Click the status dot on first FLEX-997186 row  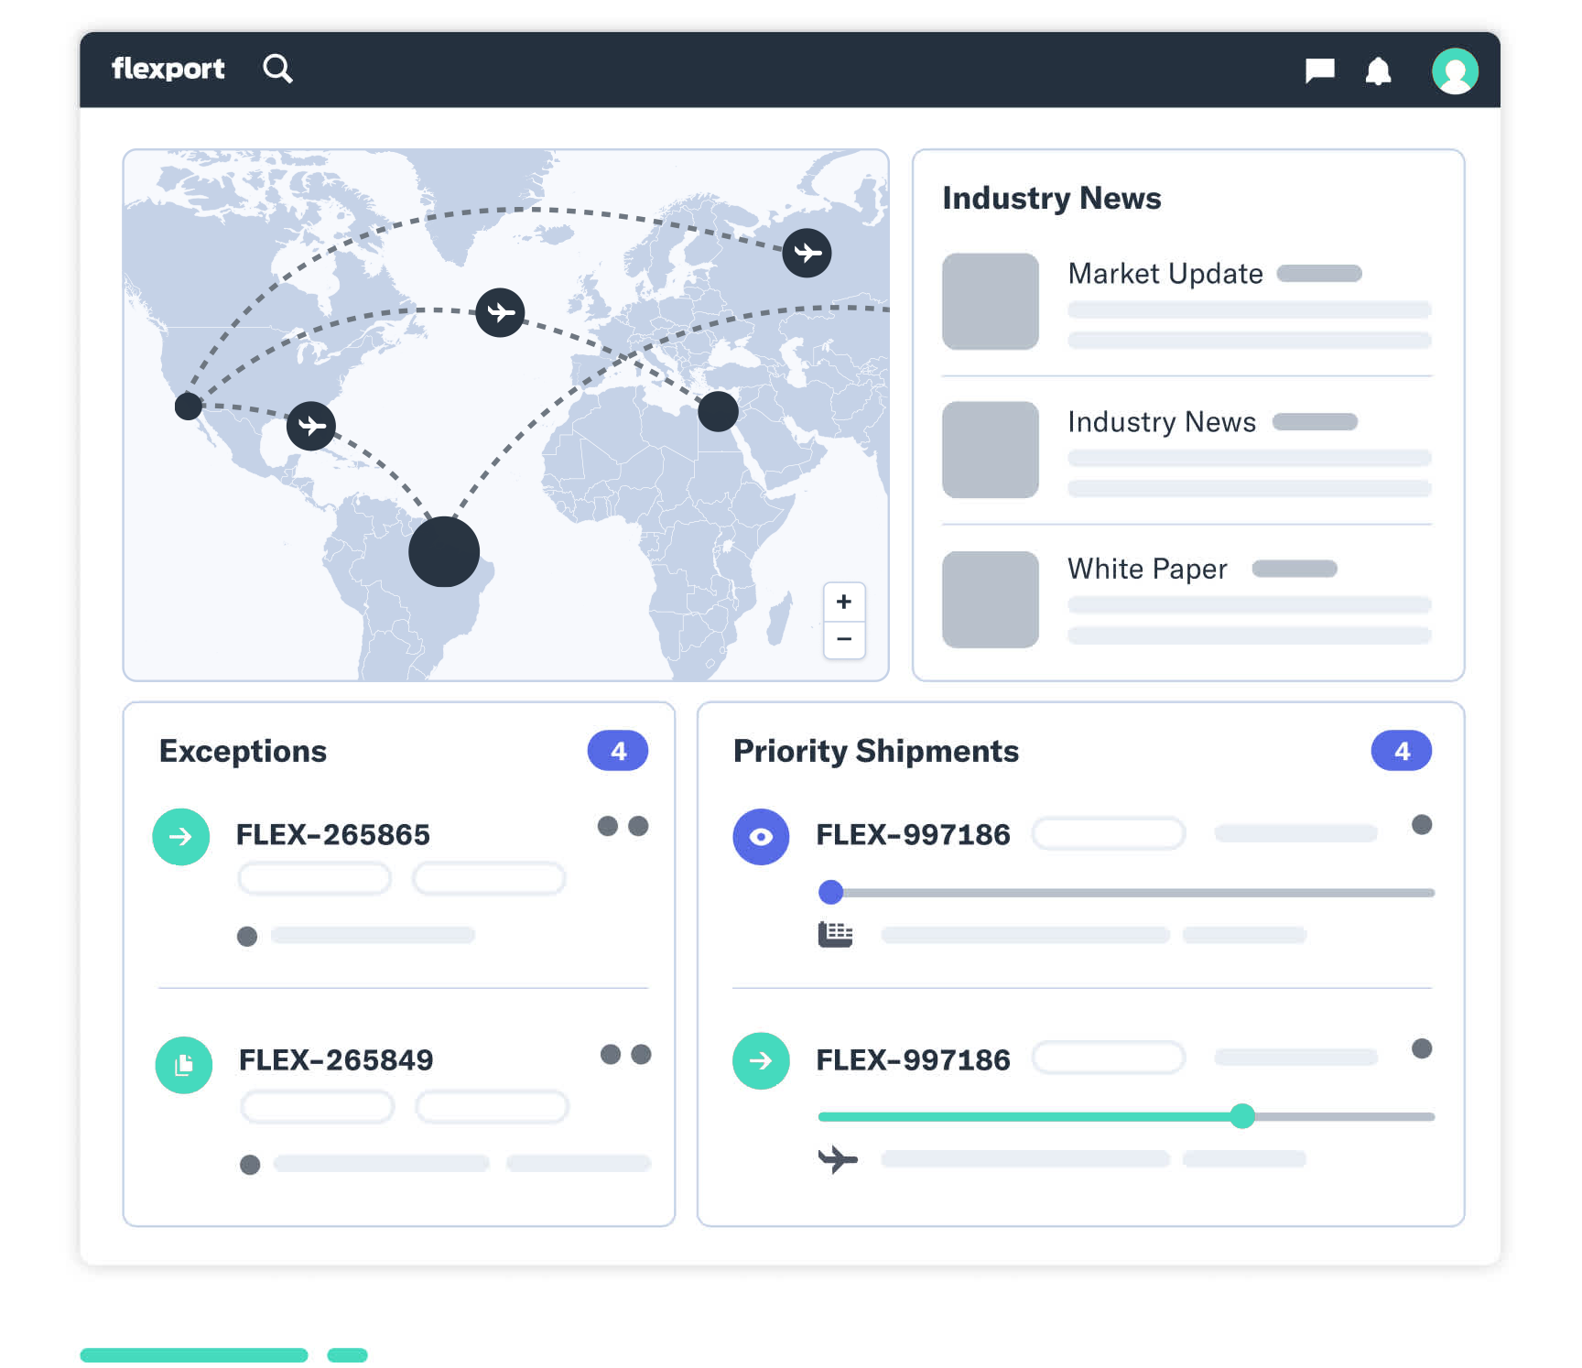coord(1422,825)
